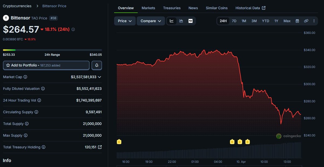Switch the chart range to Max
The image size is (324, 167).
[x=287, y=21]
